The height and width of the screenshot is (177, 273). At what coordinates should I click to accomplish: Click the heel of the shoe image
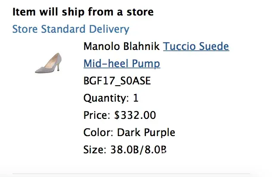58,67
